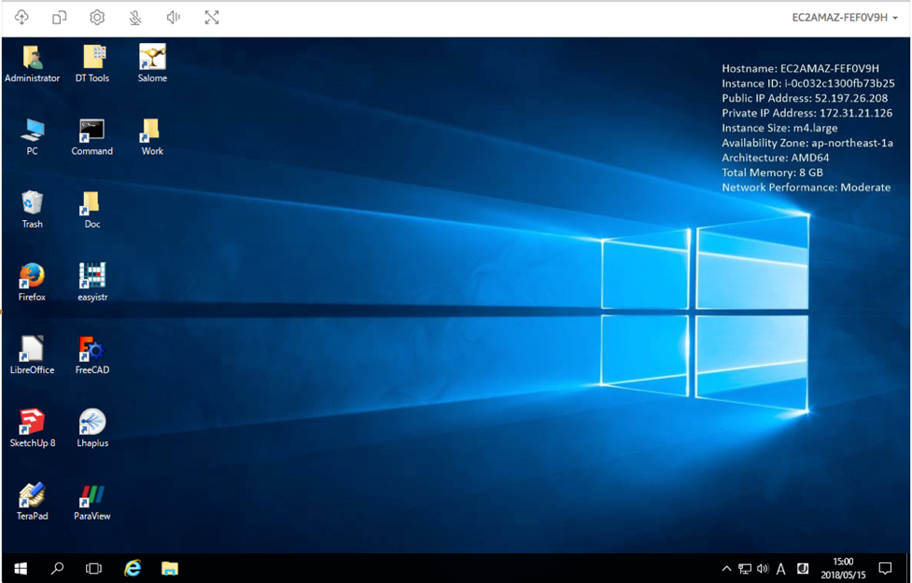The height and width of the screenshot is (583, 912).
Task: Click the SketchUp 8 shortcut
Action: tap(32, 423)
